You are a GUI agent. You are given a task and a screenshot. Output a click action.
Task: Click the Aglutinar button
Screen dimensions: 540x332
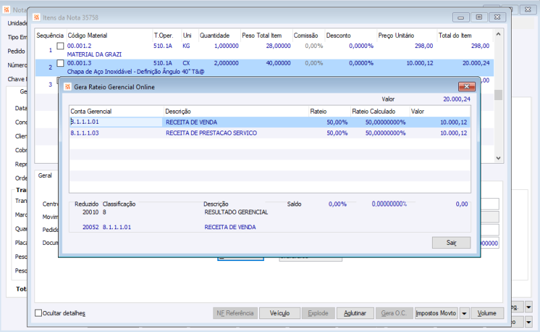point(355,313)
